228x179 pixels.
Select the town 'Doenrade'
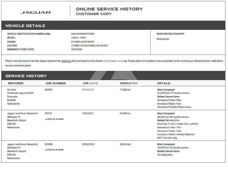pyautogui.click(x=12, y=97)
